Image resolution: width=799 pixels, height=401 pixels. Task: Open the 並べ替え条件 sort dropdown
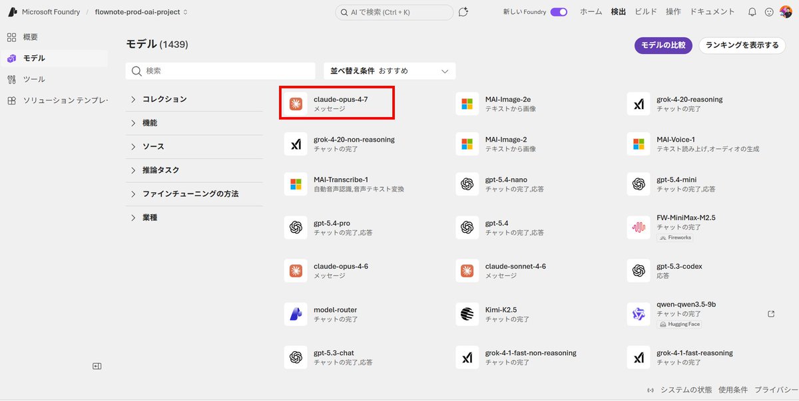pos(390,70)
